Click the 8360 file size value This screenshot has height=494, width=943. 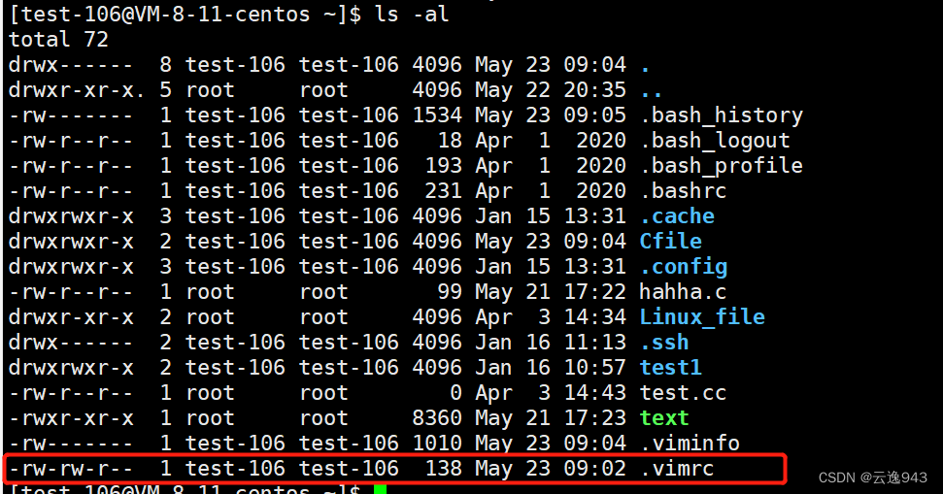437,418
